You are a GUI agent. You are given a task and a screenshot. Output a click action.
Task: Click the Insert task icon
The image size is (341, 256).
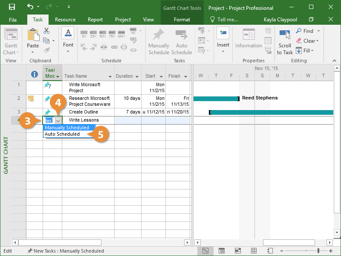coord(223,33)
